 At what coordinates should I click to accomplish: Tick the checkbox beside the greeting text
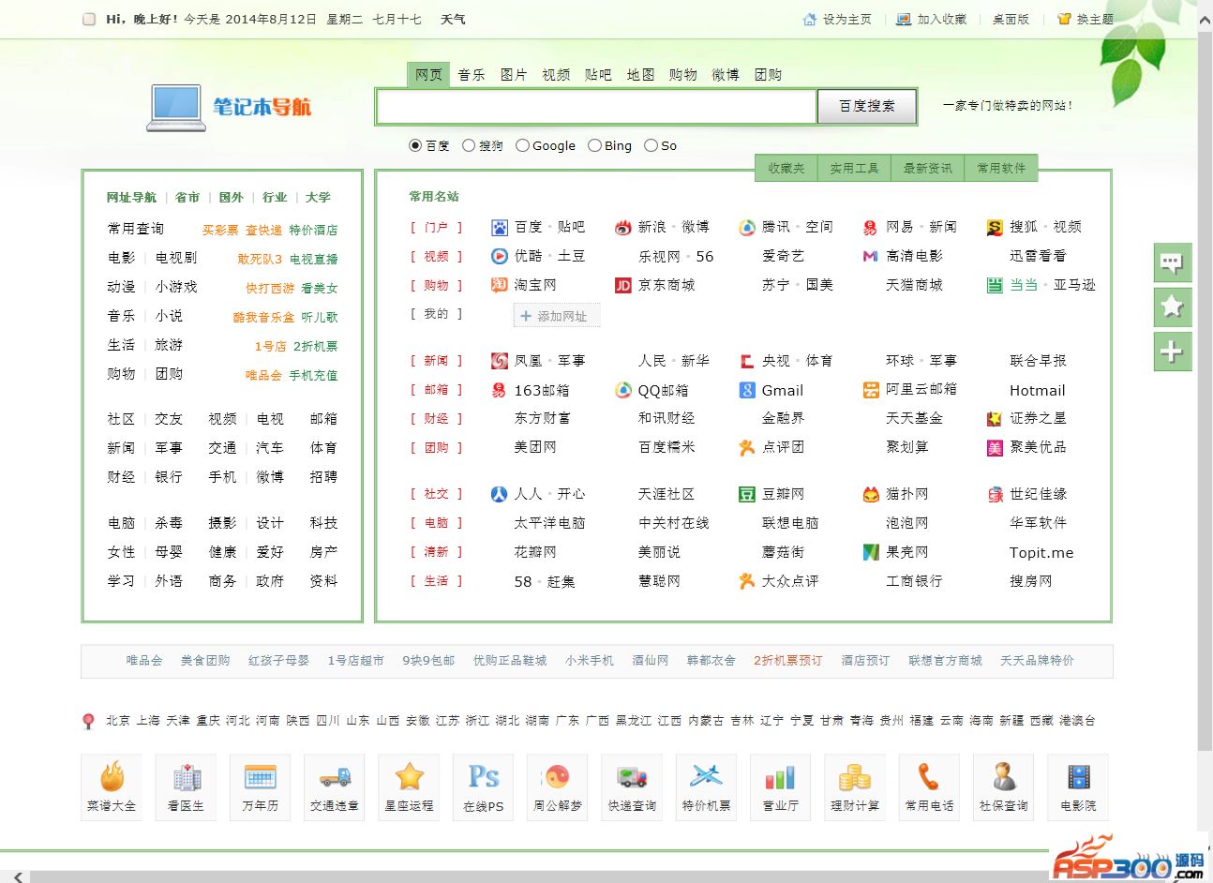(x=89, y=19)
